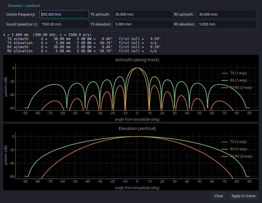Decrement Centre frequency with the down stepper
Screen dimensions: 262x203
click(x=86, y=16)
